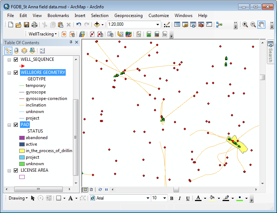This screenshot has height=213, width=277.
Task: Switch TOC to List By Selection
Action: (32, 51)
